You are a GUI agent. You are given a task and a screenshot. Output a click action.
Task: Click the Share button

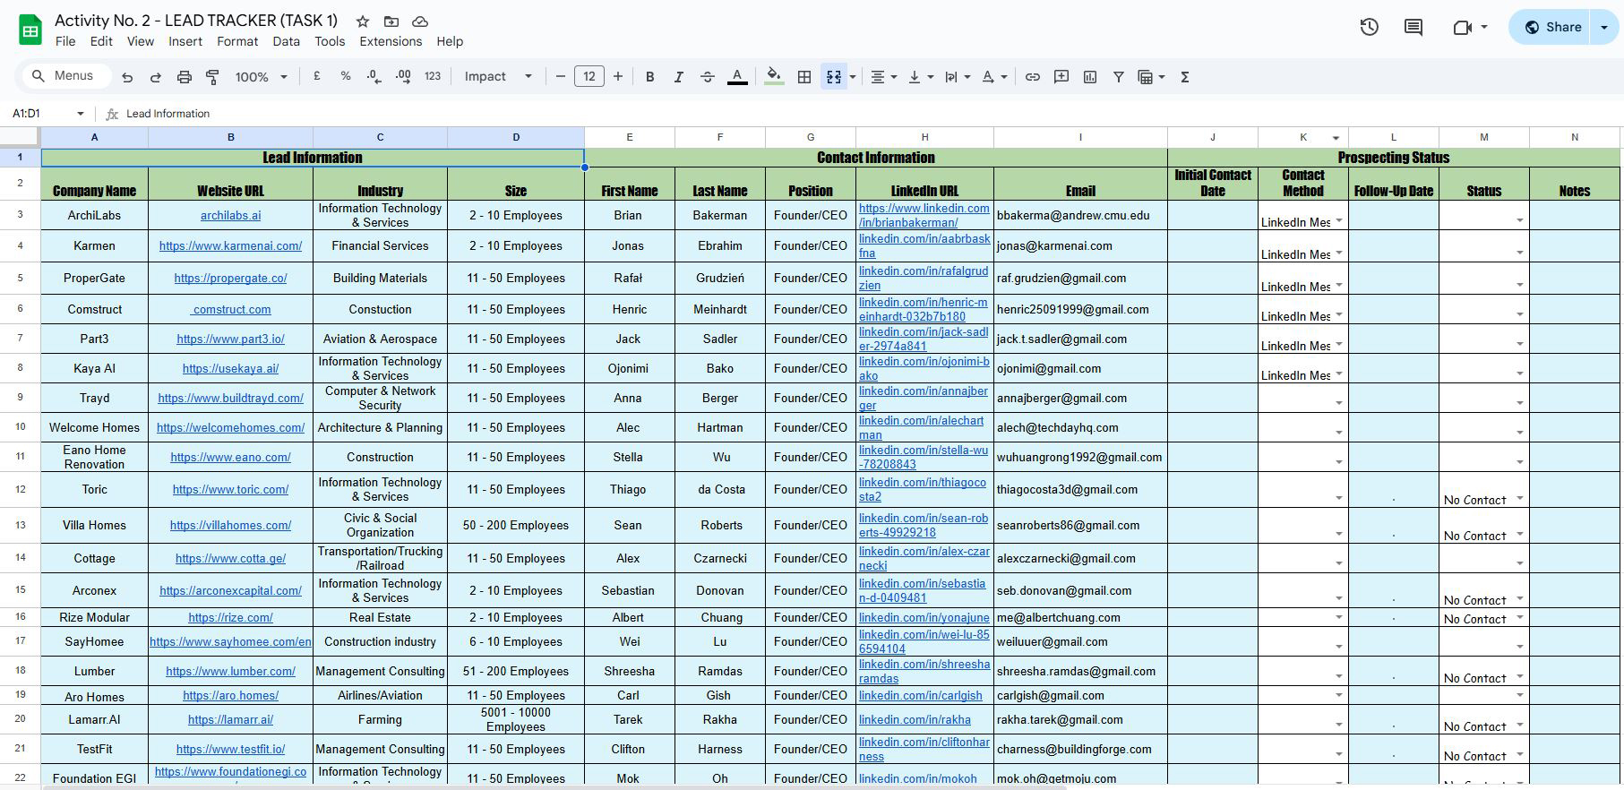tap(1553, 27)
